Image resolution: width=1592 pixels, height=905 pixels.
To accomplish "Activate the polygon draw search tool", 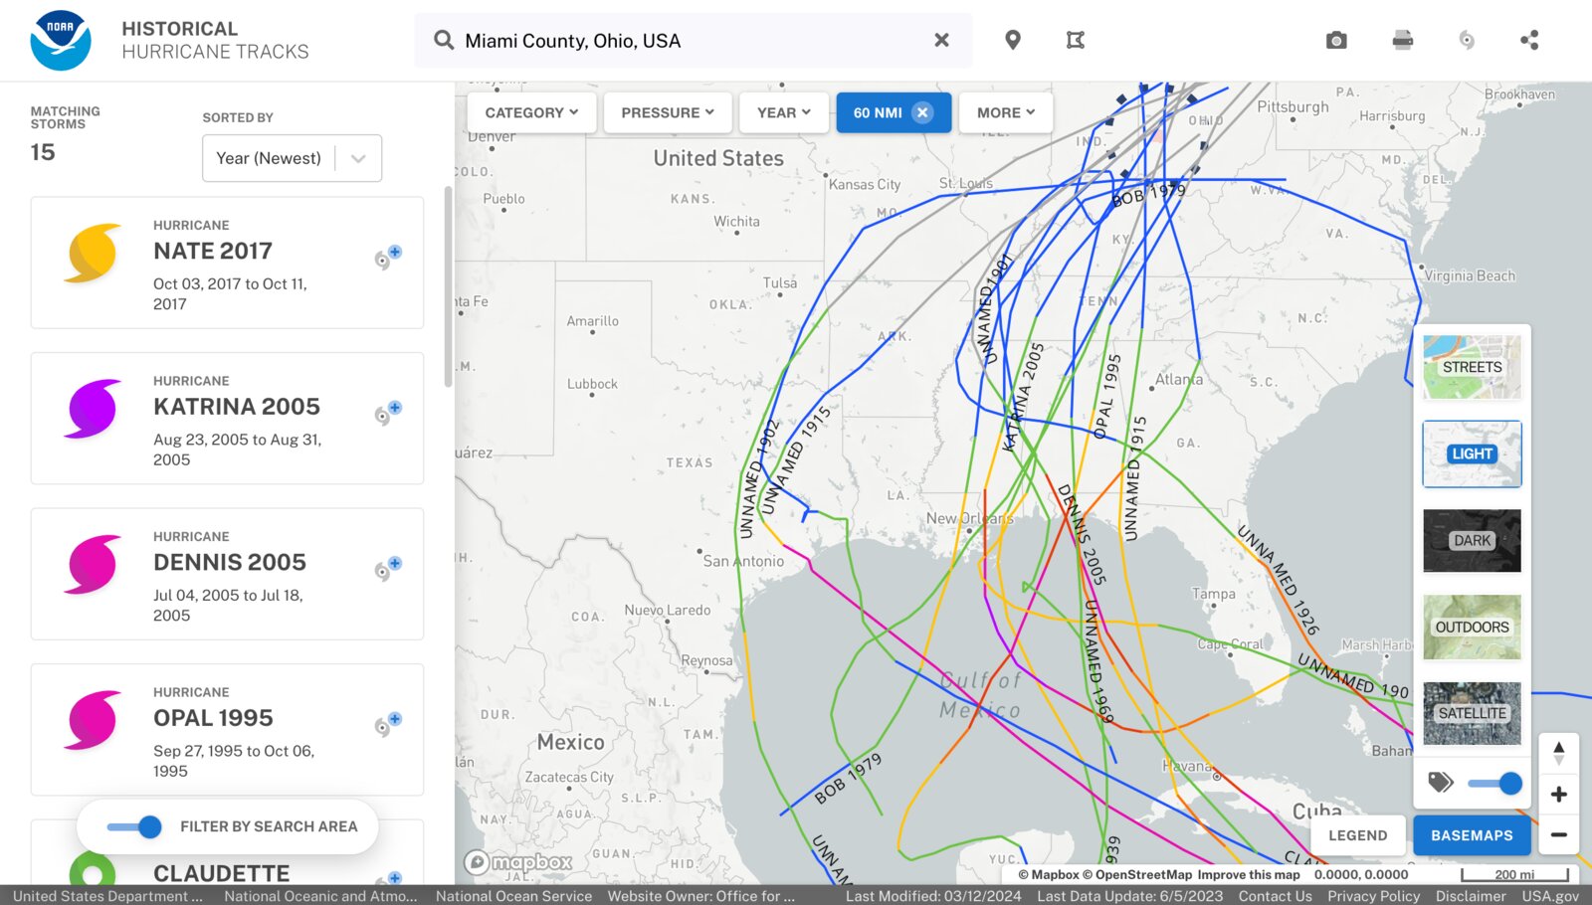I will point(1076,40).
